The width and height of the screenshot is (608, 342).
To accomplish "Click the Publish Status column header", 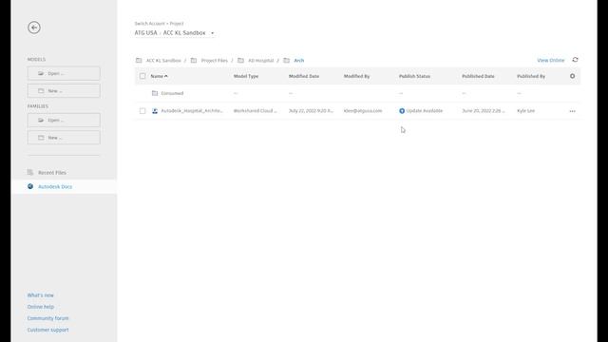I will point(414,76).
